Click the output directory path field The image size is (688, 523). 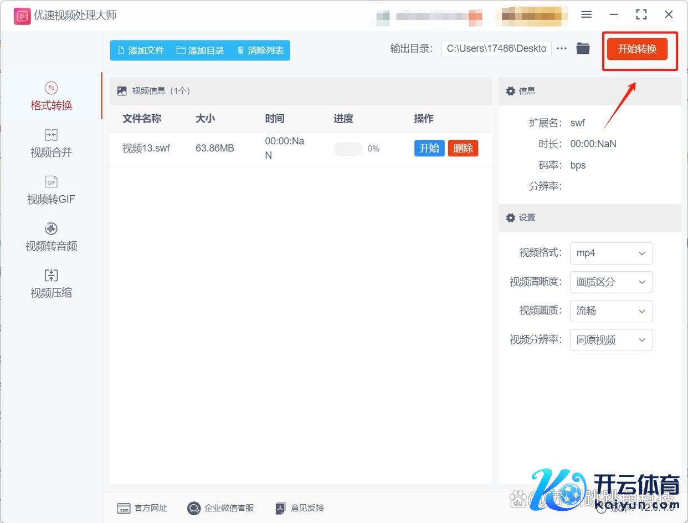click(496, 49)
